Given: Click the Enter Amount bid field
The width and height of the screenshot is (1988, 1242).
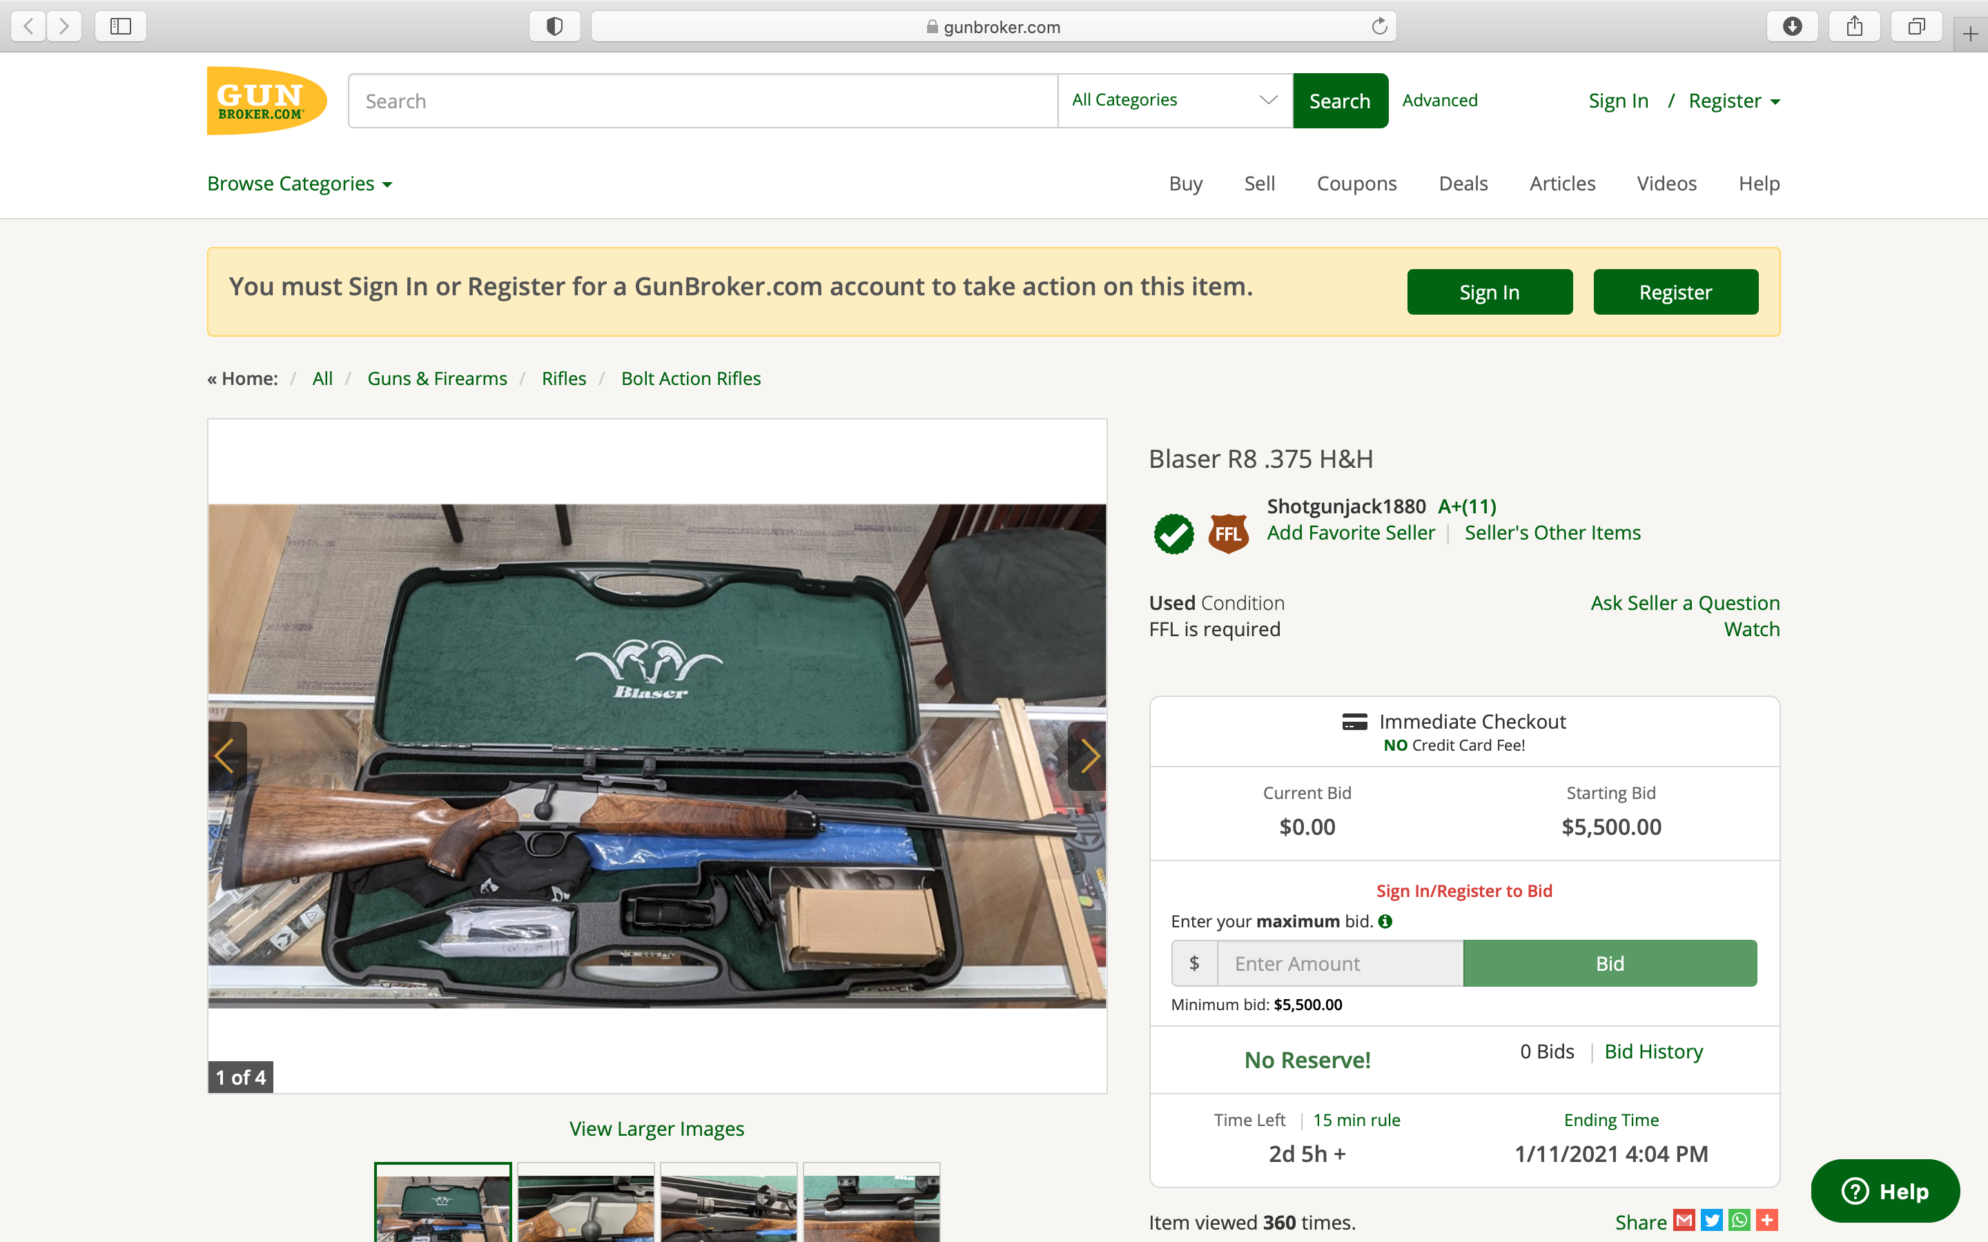Looking at the screenshot, I should click(x=1339, y=963).
